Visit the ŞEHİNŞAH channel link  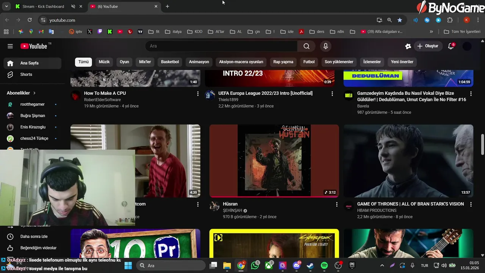point(232,210)
